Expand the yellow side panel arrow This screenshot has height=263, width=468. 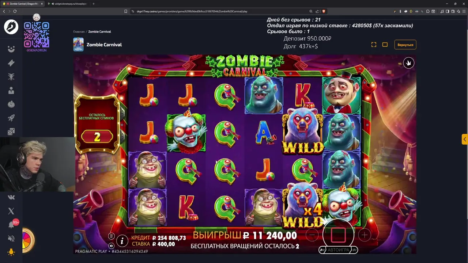pyautogui.click(x=465, y=139)
